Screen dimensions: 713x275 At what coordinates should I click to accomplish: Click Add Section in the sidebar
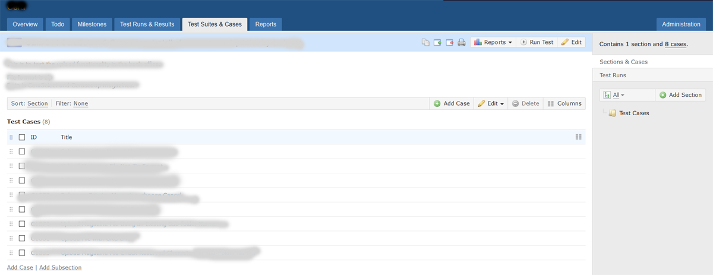(680, 95)
